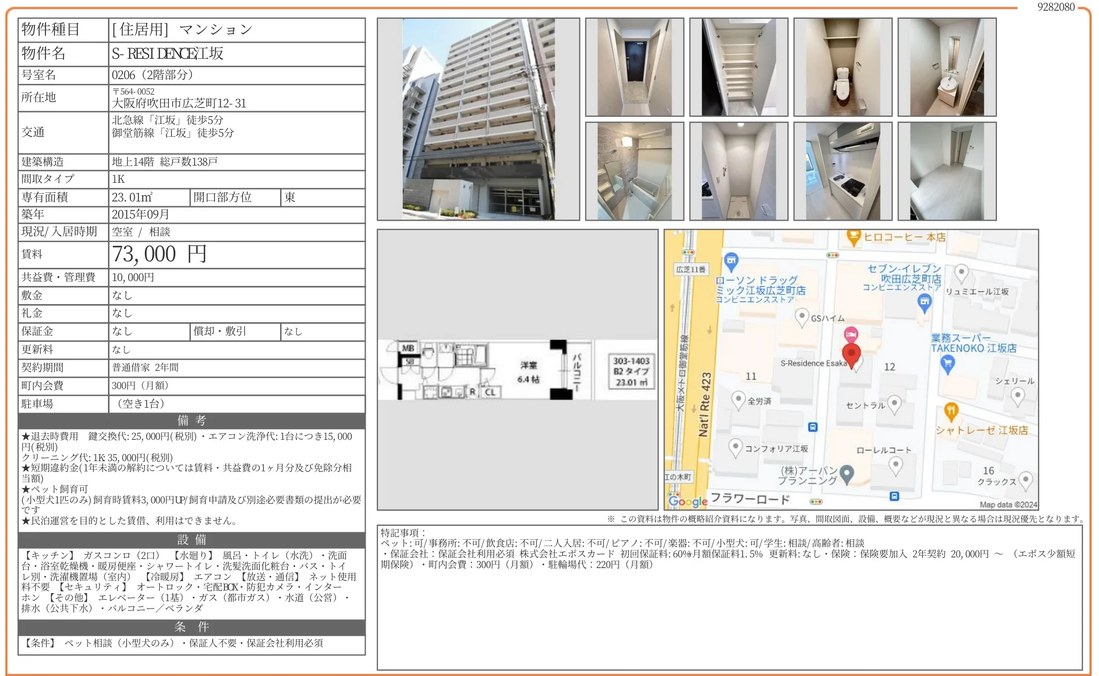Click the ローソンドラッグミック store marker

coord(732,260)
